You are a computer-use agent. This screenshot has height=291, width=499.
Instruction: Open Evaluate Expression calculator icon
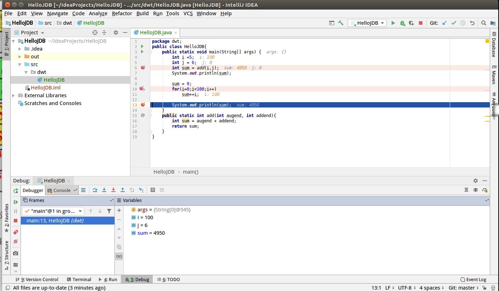(153, 190)
